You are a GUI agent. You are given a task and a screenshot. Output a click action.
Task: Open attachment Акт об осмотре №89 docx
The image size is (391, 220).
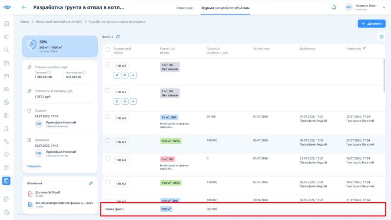click(x=64, y=203)
